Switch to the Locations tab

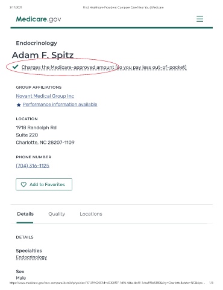pyautogui.click(x=91, y=214)
